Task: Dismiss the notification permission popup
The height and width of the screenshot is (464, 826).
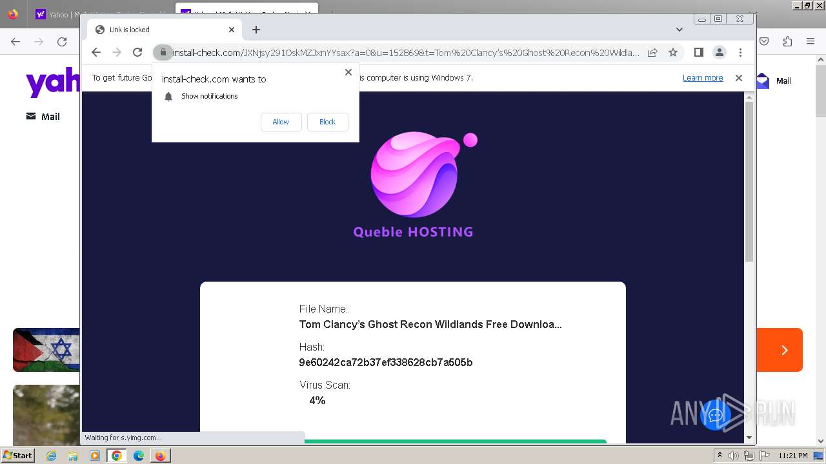Action: click(348, 72)
